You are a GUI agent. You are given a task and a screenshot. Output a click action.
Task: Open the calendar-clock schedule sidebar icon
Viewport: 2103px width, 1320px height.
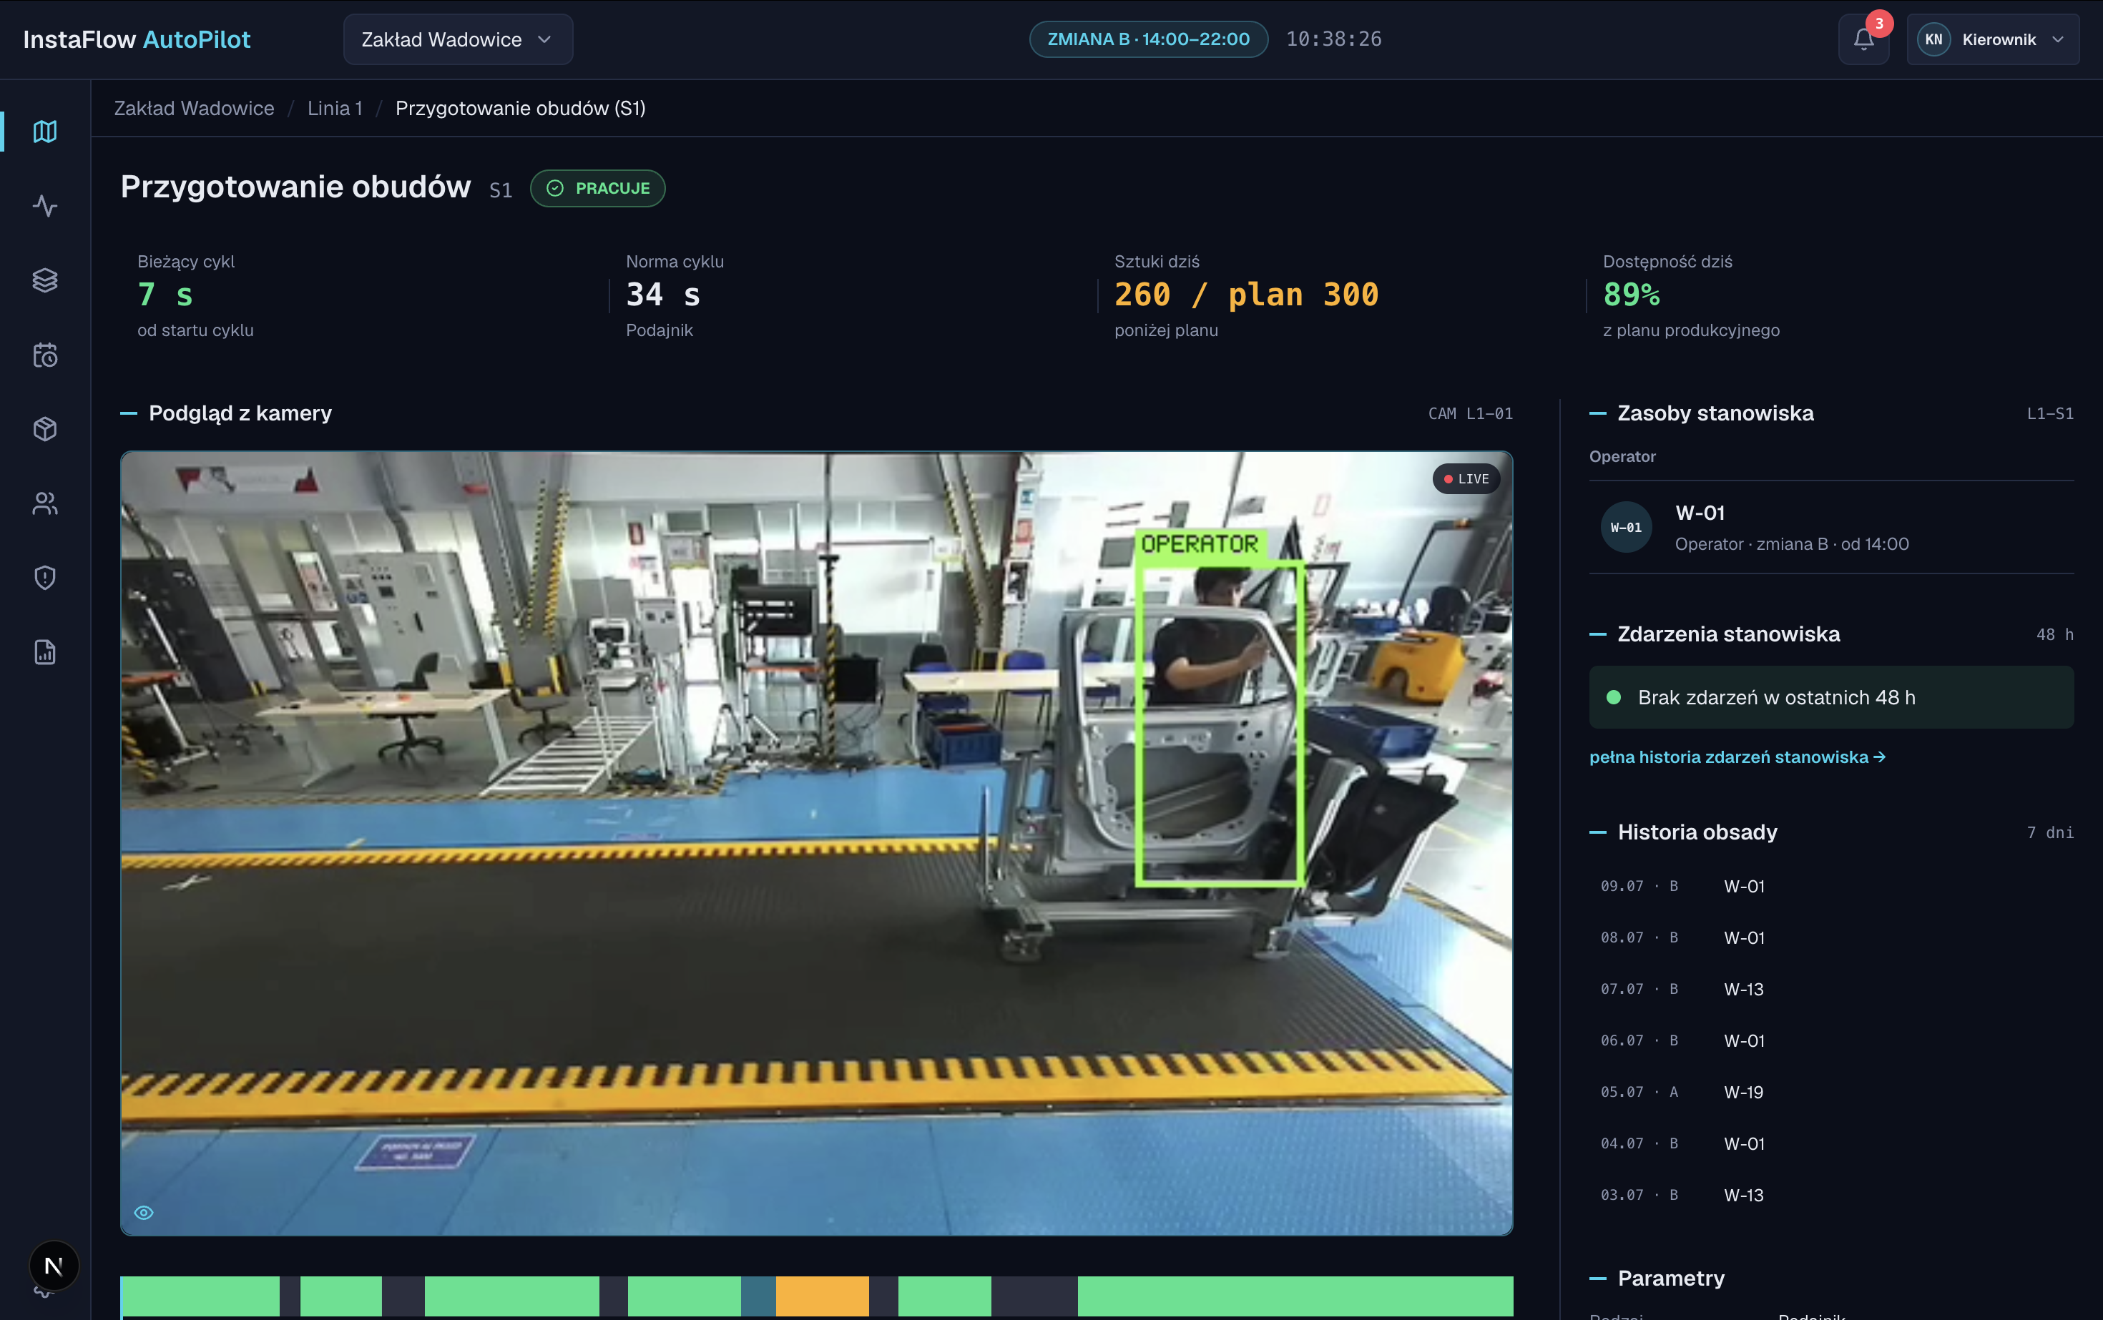point(44,355)
